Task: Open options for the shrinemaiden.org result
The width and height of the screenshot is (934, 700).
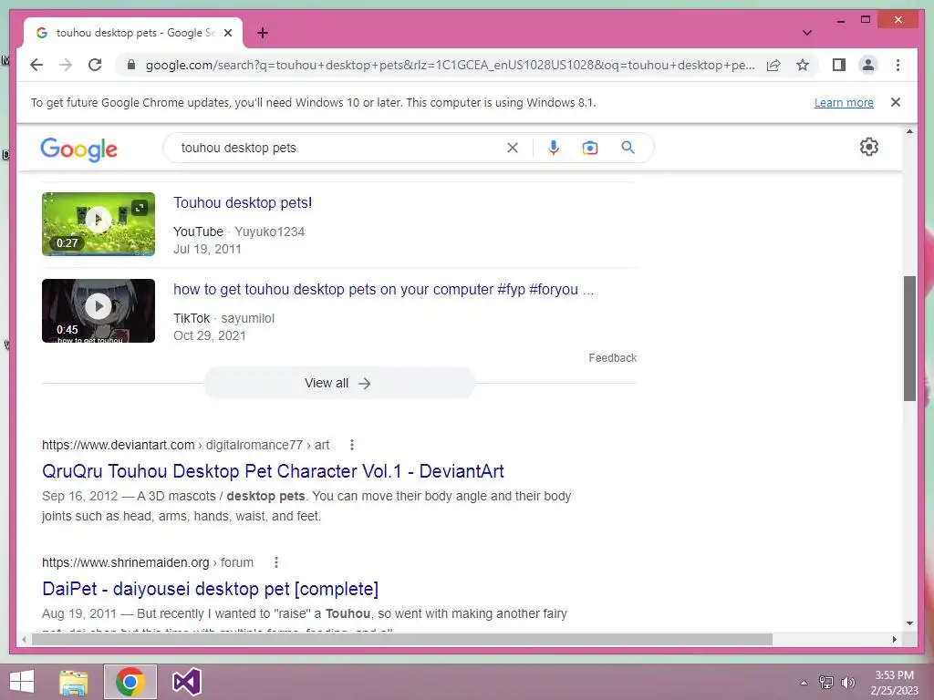Action: point(275,562)
